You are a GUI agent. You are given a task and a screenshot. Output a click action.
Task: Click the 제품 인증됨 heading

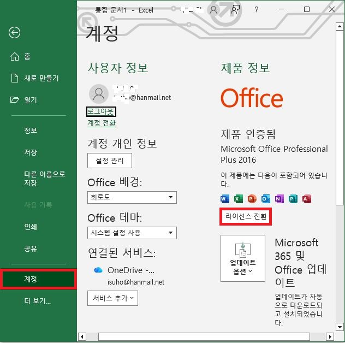tap(248, 134)
